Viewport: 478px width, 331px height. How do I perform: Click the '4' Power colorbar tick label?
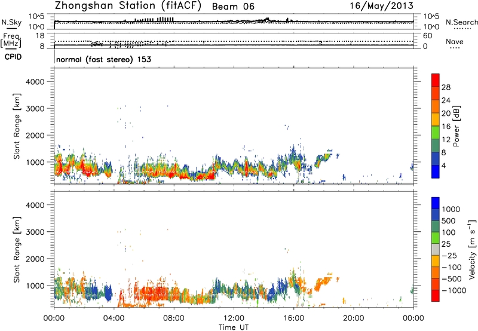click(443, 166)
